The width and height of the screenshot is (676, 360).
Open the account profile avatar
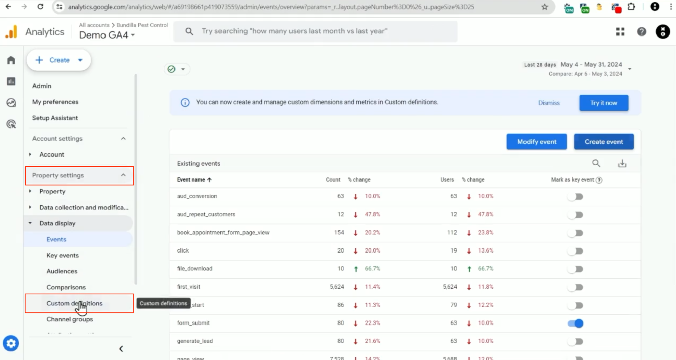(663, 32)
